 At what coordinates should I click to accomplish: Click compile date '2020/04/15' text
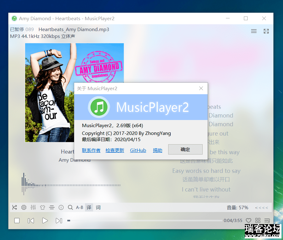pos(128,140)
